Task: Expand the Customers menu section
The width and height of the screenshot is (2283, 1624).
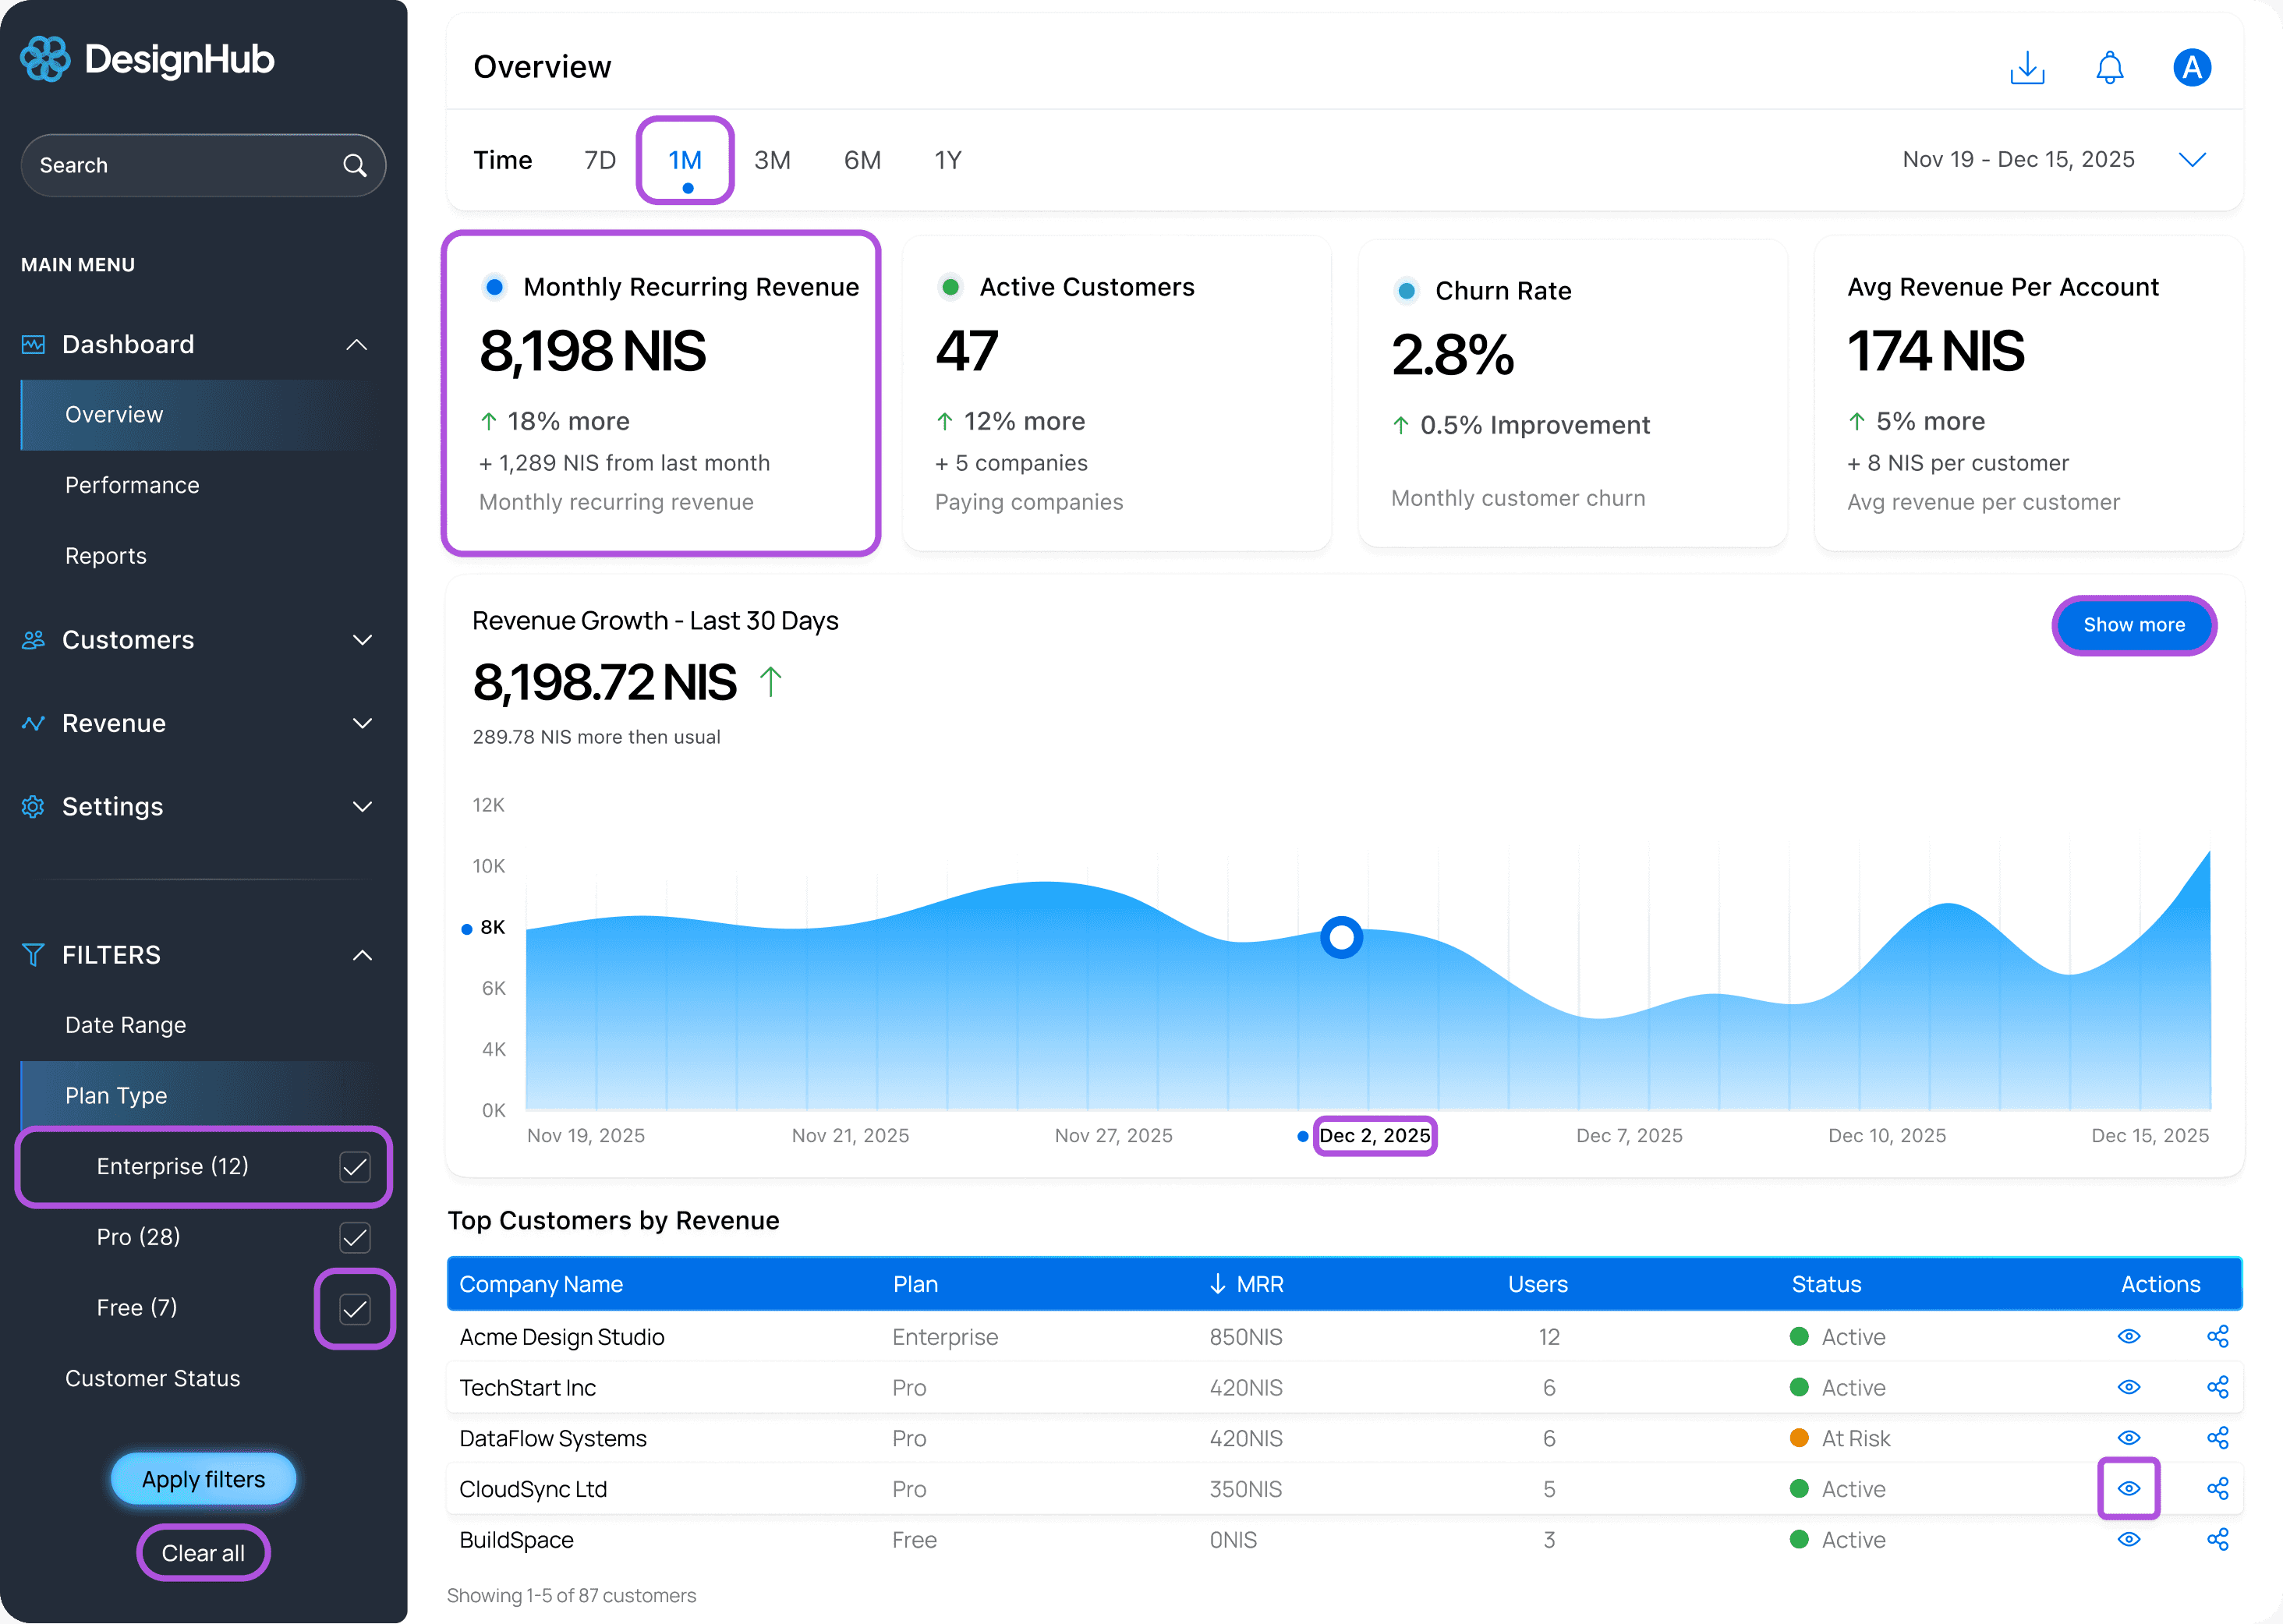Action: (362, 640)
